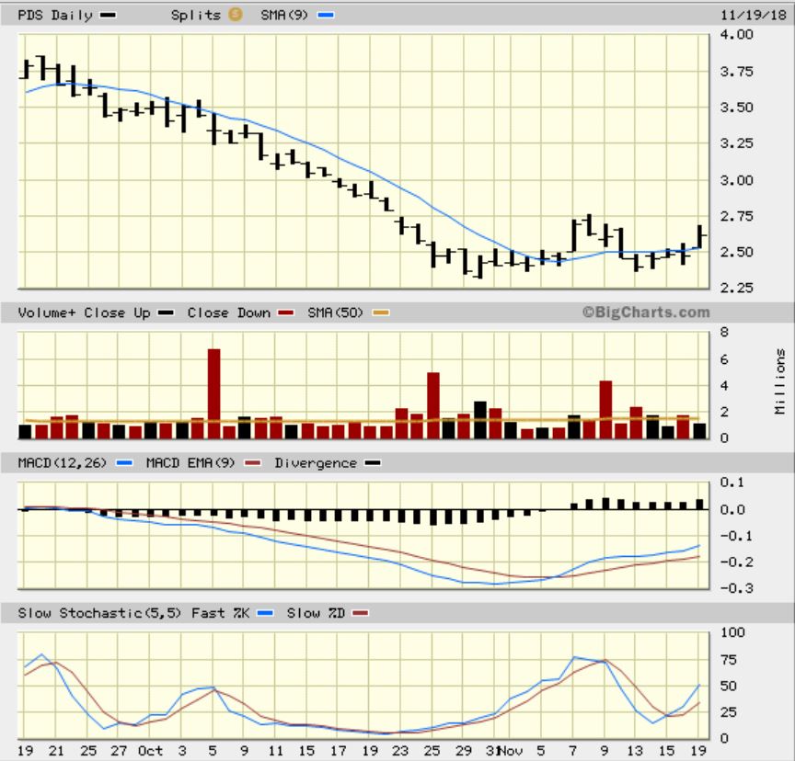
Task: Click the Volume+ panel label
Action: click(46, 312)
